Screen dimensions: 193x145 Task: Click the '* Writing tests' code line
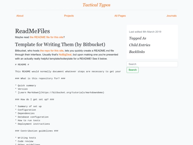point(25,138)
